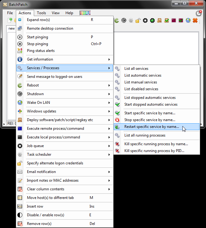
Task: Choose Start pinging
Action: coord(65,37)
